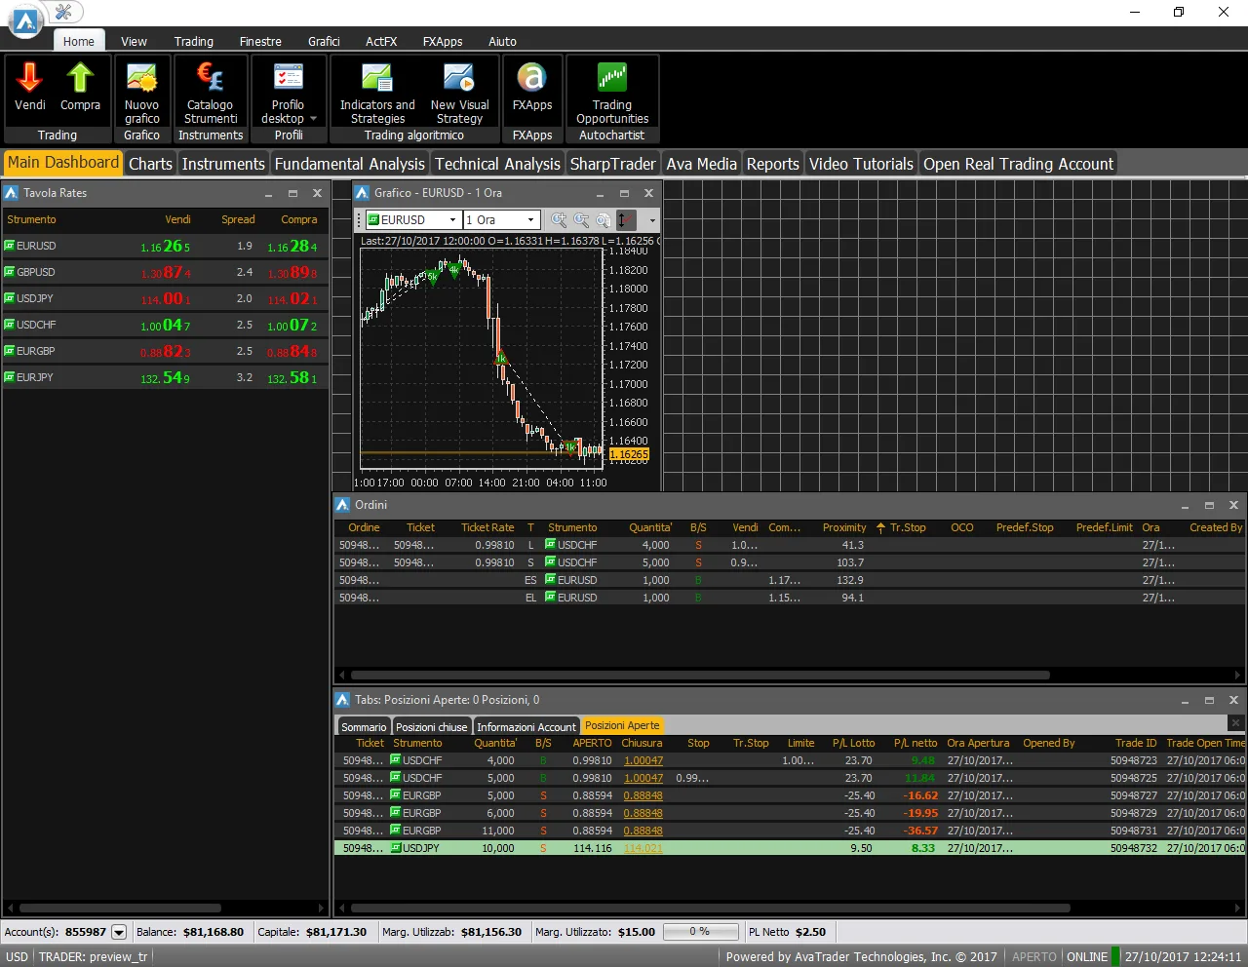Viewport: 1248px width, 967px height.
Task: Show the Informazioni Account tab
Action: coord(526,726)
